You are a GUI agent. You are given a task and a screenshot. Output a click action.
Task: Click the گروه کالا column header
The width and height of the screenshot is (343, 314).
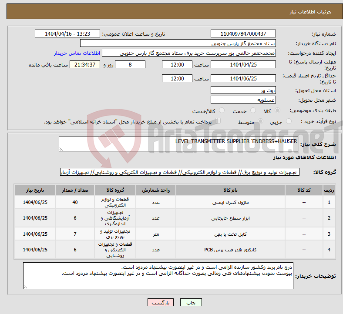pyautogui.click(x=115, y=190)
